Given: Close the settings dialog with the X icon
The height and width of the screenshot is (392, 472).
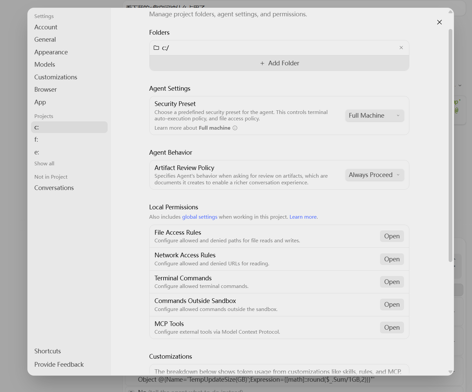Looking at the screenshot, I should 439,22.
